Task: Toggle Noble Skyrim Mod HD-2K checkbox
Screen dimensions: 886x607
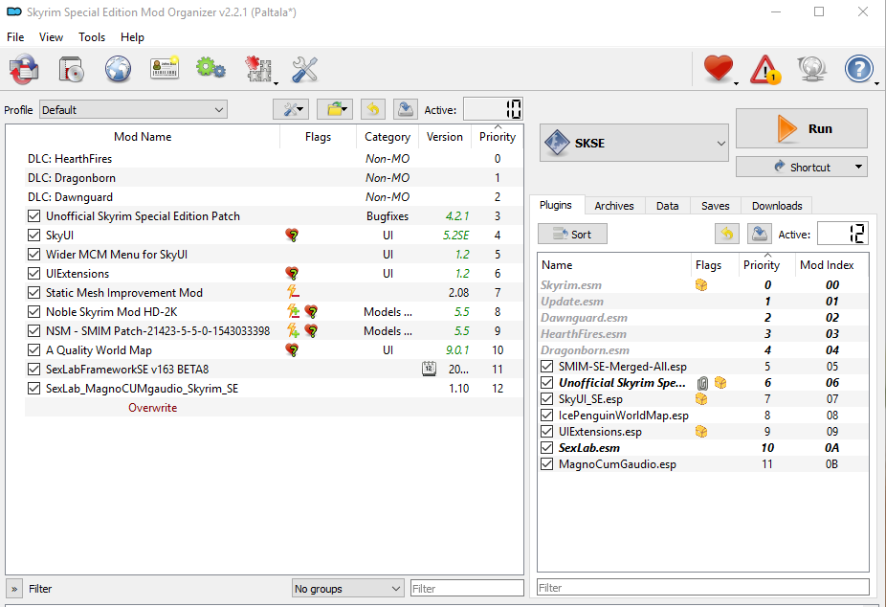Action: coord(33,312)
